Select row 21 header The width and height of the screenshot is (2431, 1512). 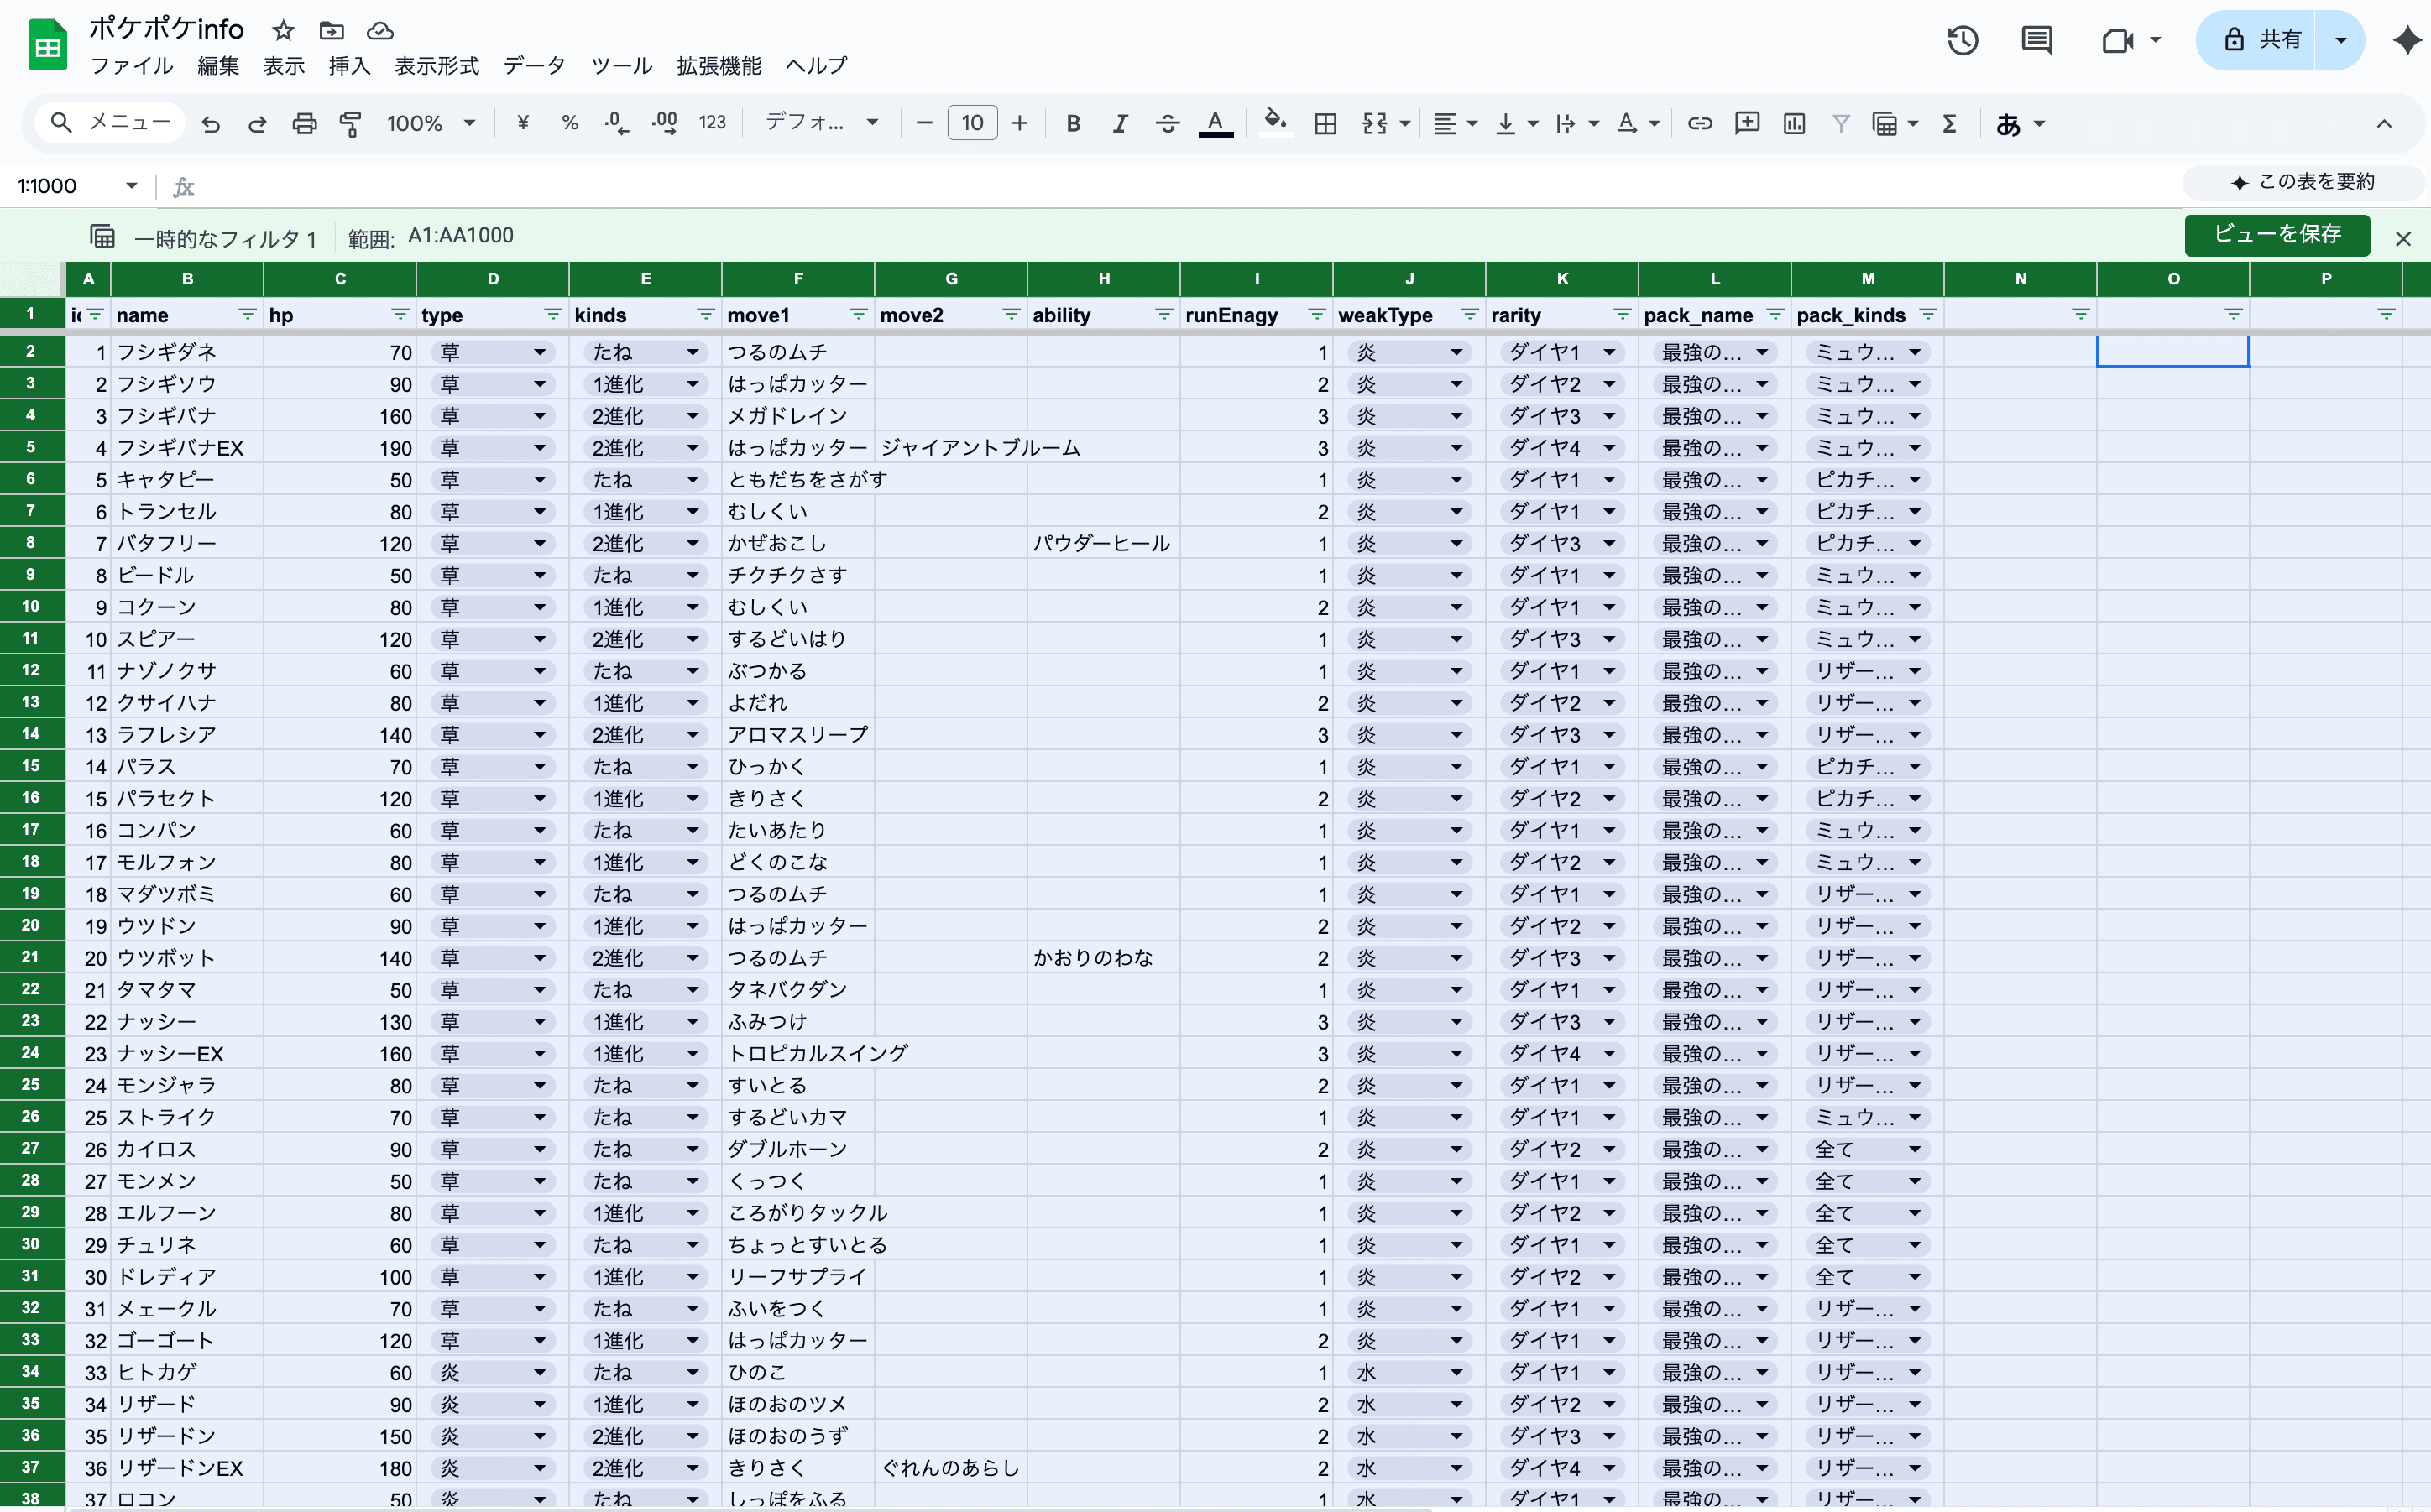[x=31, y=957]
